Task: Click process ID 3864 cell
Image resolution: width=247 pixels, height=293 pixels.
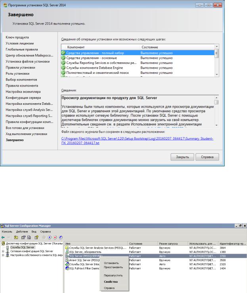Action: pos(222,248)
